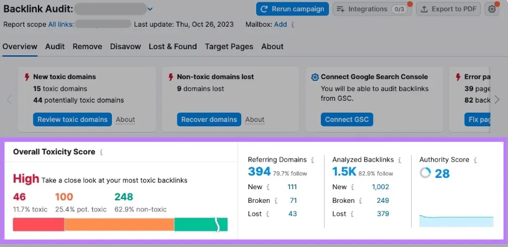Screen dimensions: 508x247
Task: Open the About tab
Action: [272, 47]
